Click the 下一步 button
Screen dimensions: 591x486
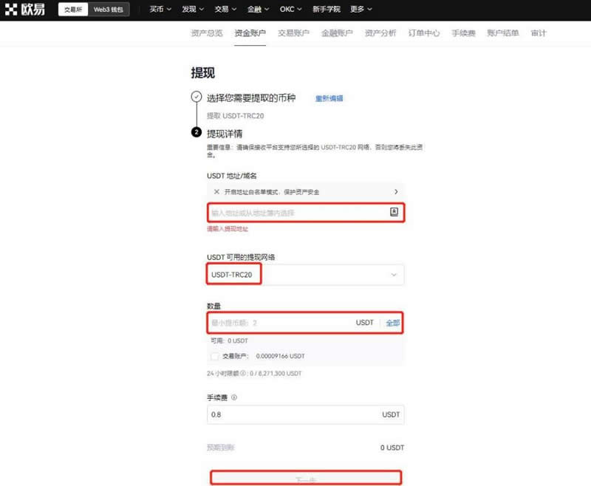tap(305, 479)
